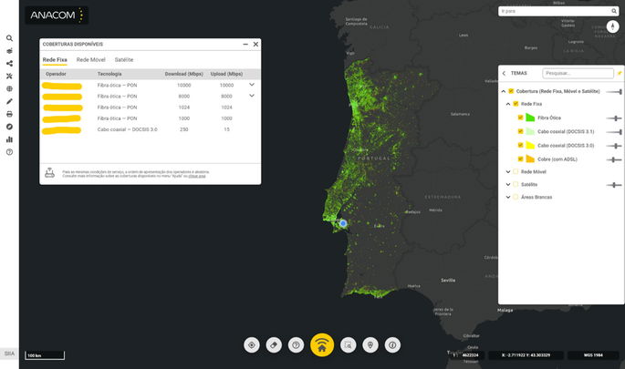
Task: Open the share tool in the sidebar
Action: 9,63
